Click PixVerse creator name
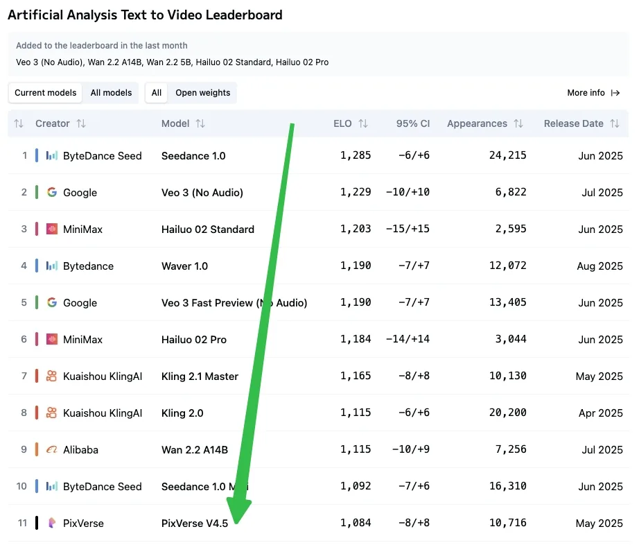This screenshot has width=639, height=545. tap(84, 523)
